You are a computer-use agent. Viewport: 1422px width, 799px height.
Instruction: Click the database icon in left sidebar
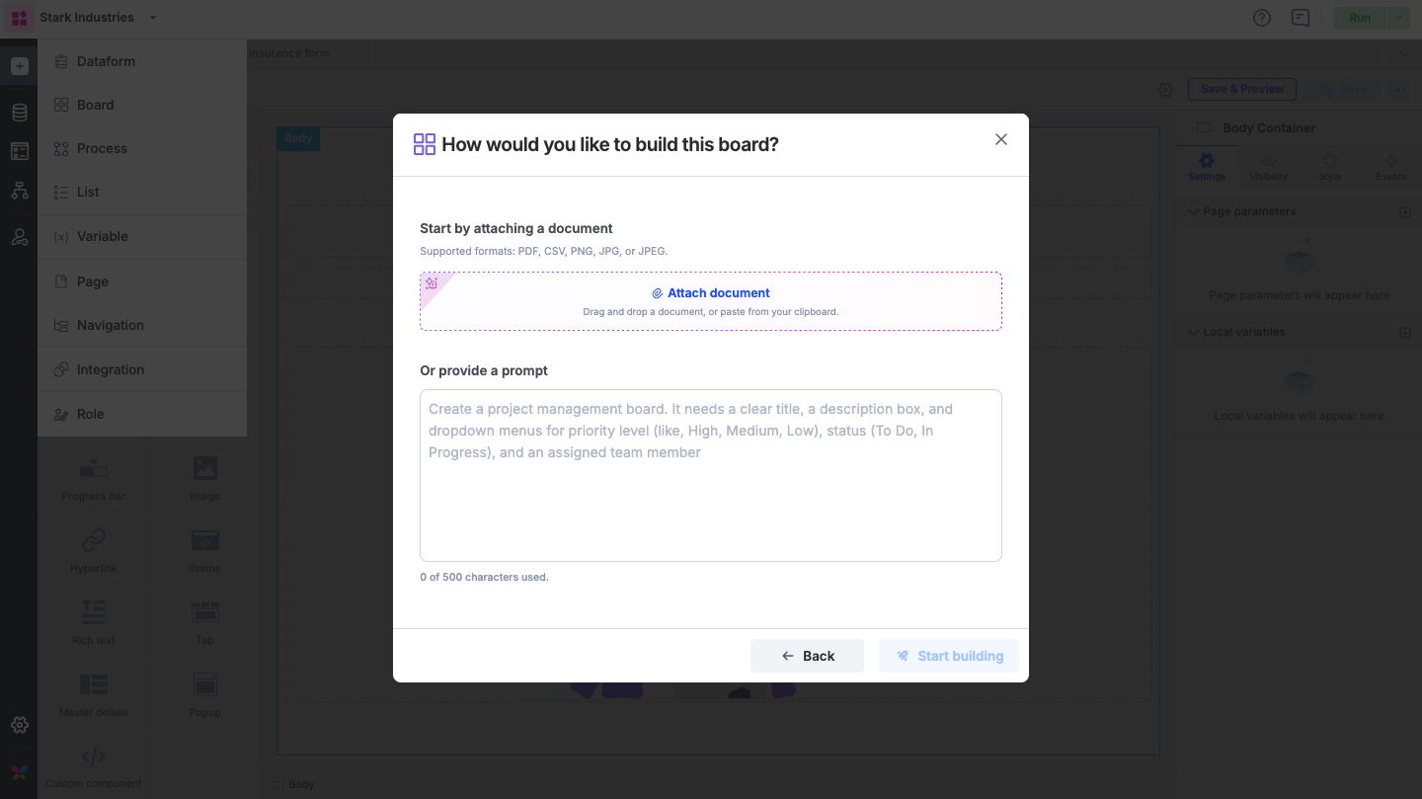click(x=19, y=113)
